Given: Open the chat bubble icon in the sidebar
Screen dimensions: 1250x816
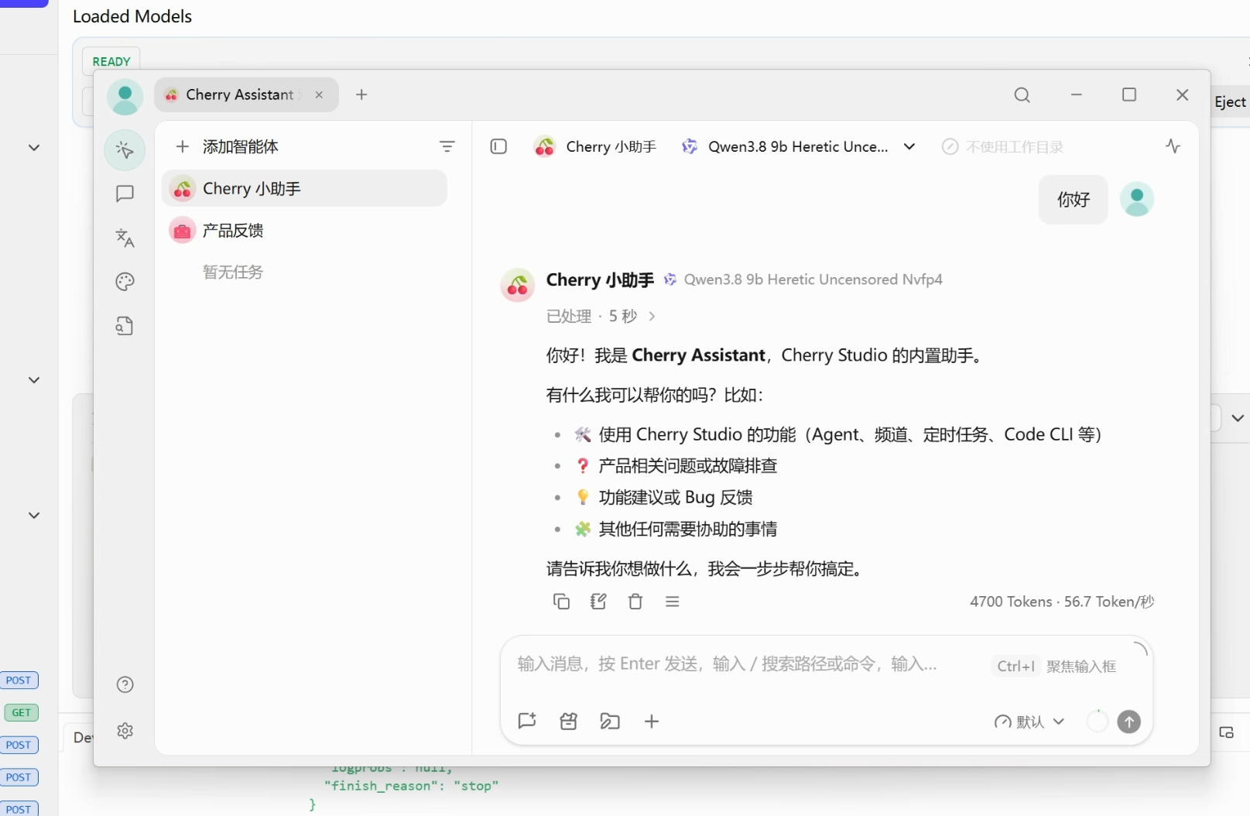Looking at the screenshot, I should [x=125, y=194].
